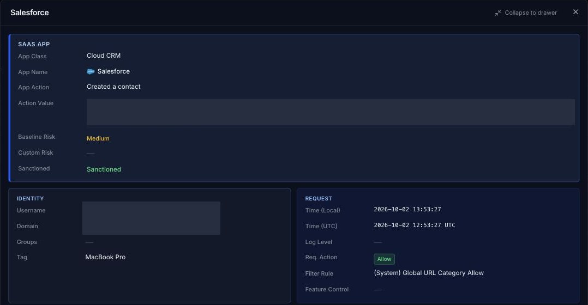Image resolution: width=588 pixels, height=305 pixels.
Task: Click the 'Action Value' field label
Action: 35,103
